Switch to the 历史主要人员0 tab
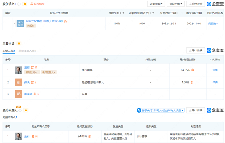The height and width of the screenshot is (143, 225). (27, 51)
